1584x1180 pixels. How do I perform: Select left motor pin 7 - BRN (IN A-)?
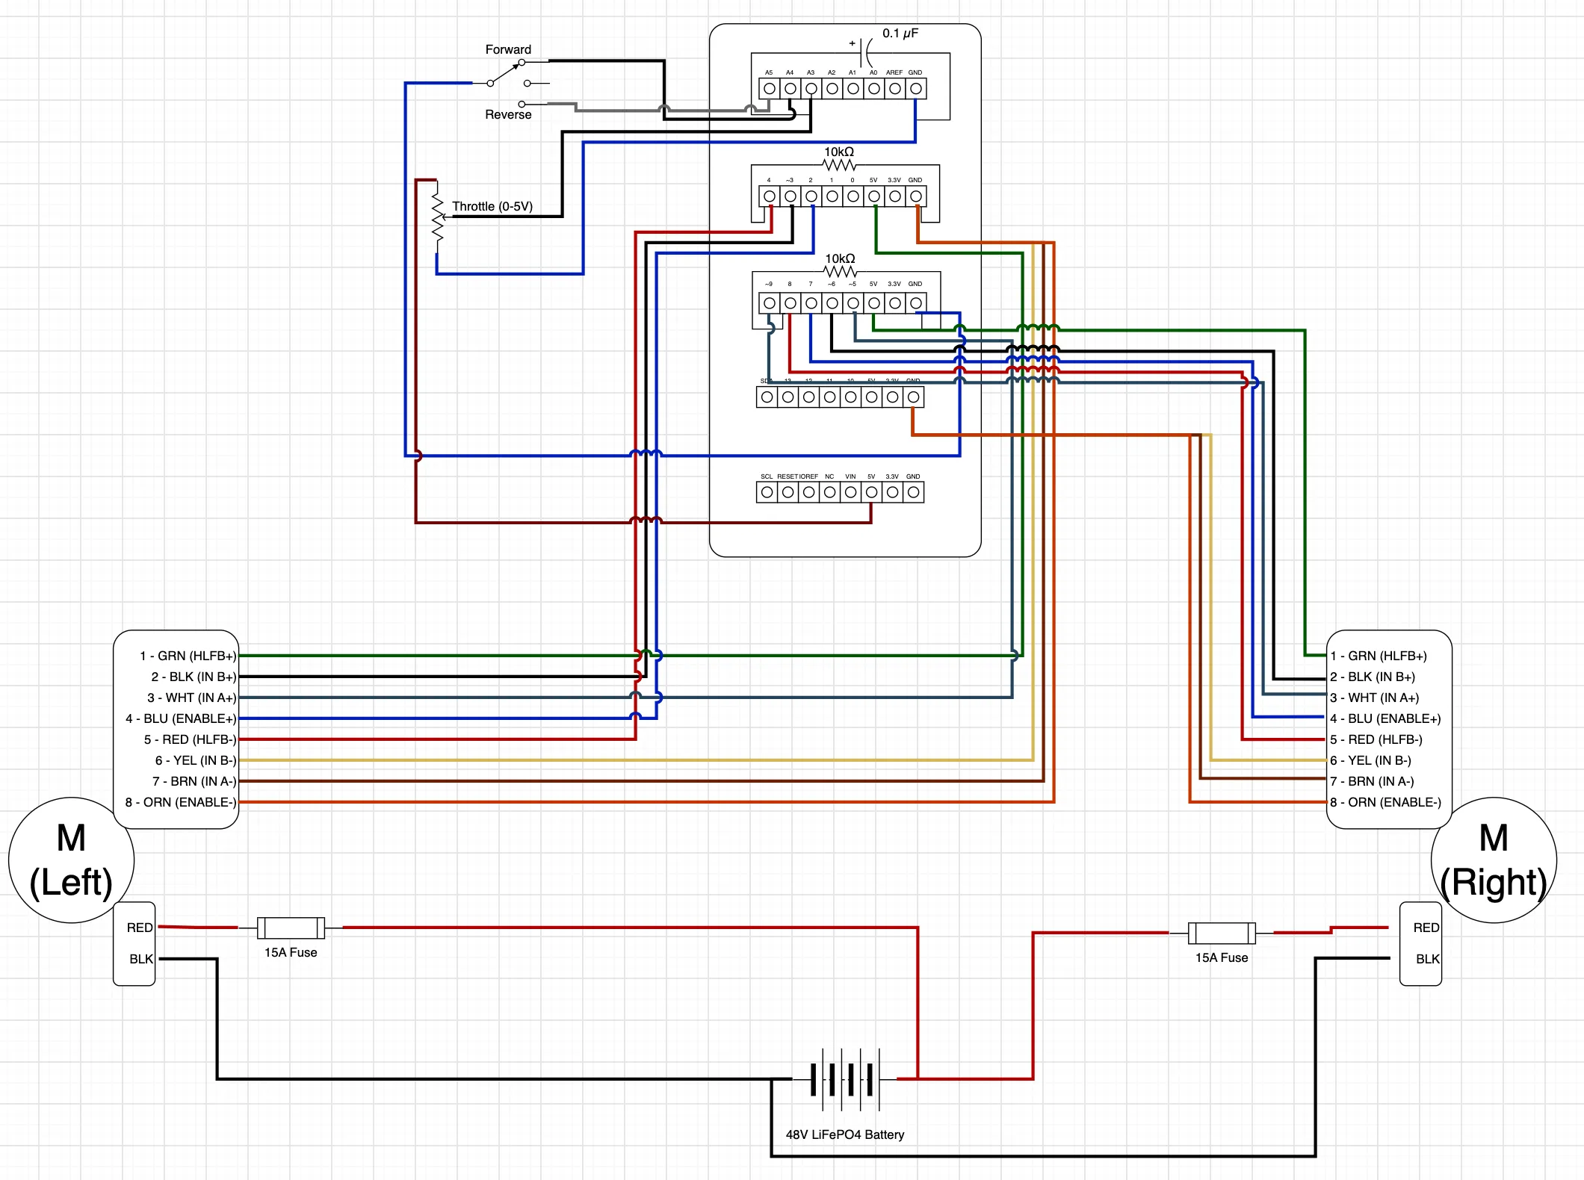click(194, 781)
